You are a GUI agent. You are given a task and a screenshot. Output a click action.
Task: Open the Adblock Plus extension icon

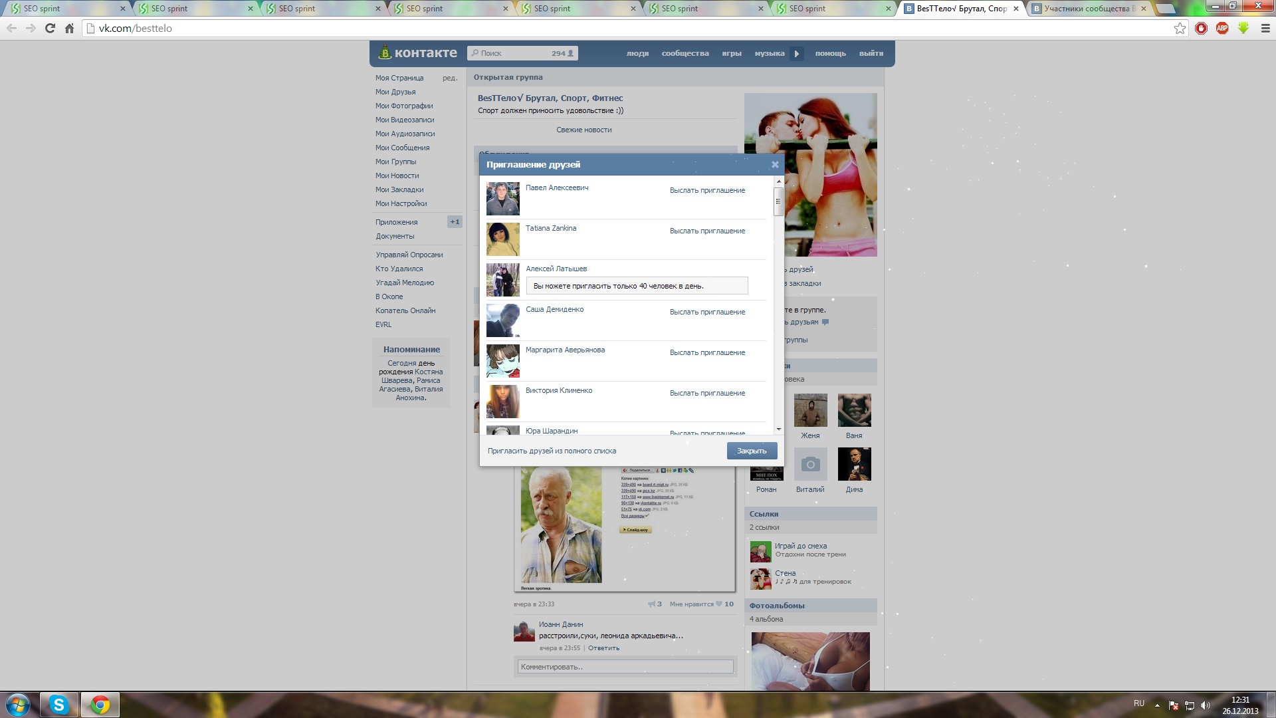pos(1222,28)
